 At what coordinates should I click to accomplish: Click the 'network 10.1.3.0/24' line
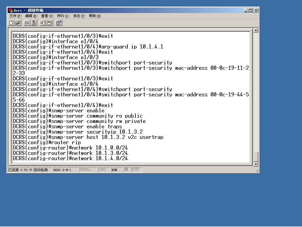pyautogui.click(x=70, y=153)
